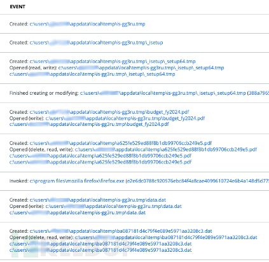
Task: Open the Opened (read, write) _setup64.tmp link
Action: pyautogui.click(x=141, y=68)
